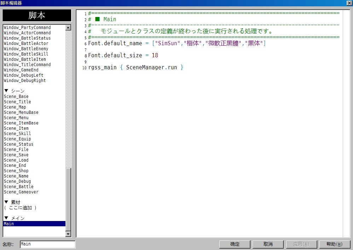Close the script editor window
The width and height of the screenshot is (353, 250).
(x=349, y=3)
